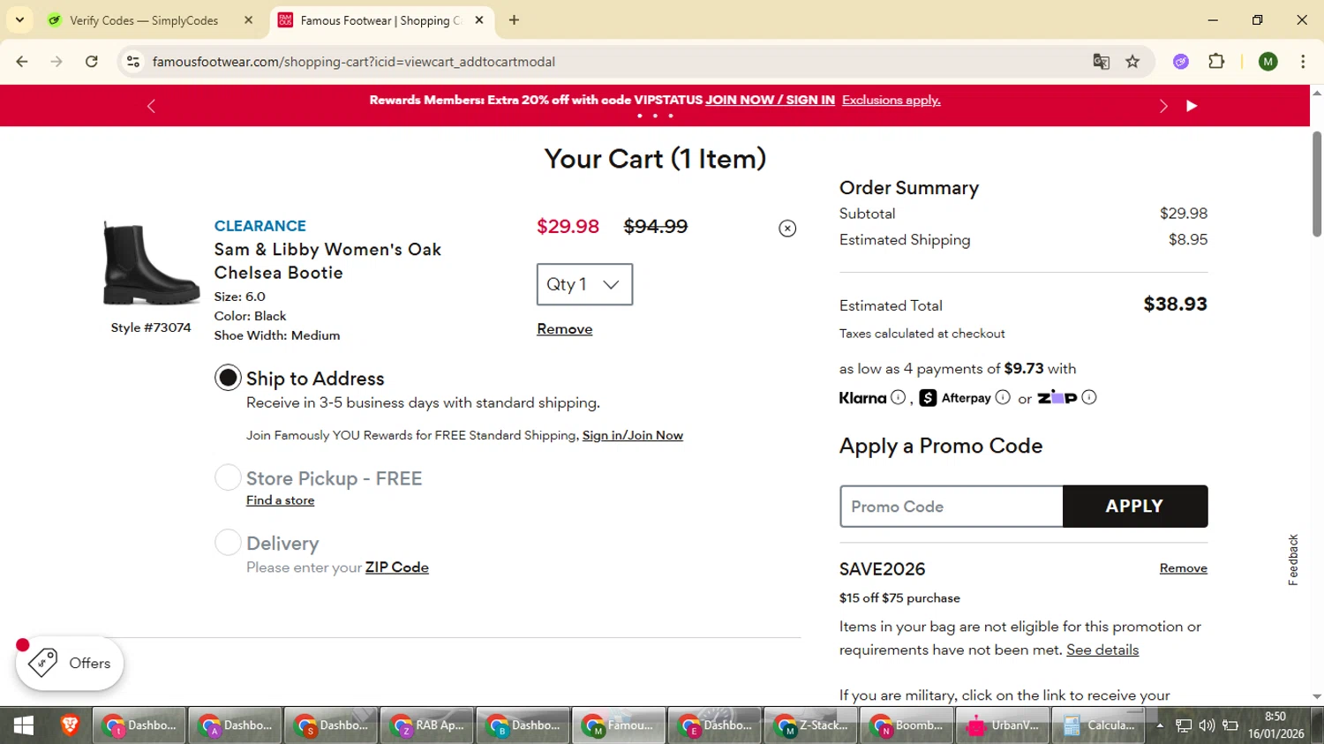
Task: Open the Calculator taskbar item
Action: [x=1099, y=725]
